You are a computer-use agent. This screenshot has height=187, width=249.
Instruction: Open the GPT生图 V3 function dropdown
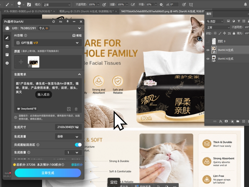48,43
